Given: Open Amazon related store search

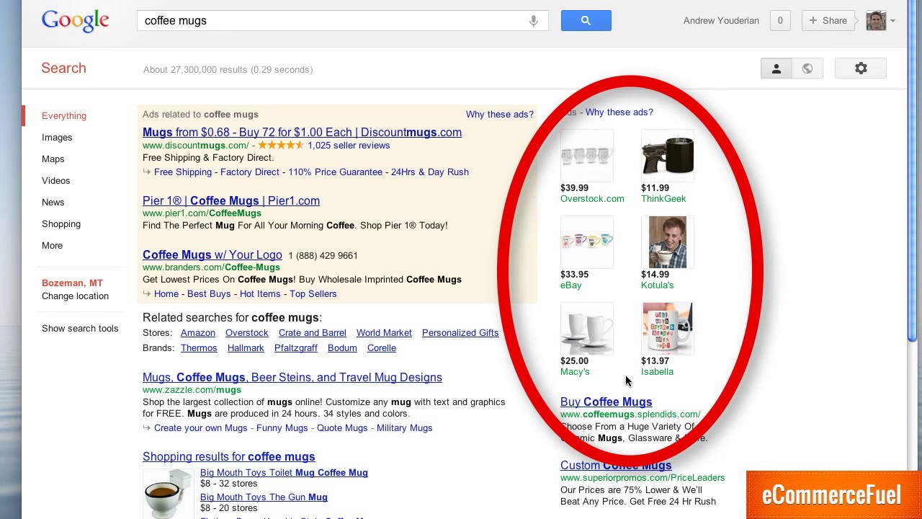Looking at the screenshot, I should pyautogui.click(x=198, y=332).
